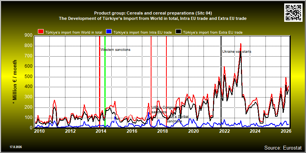This screenshot has width=306, height=153.
Task: Click the QR code image
Action: tap(293, 12)
